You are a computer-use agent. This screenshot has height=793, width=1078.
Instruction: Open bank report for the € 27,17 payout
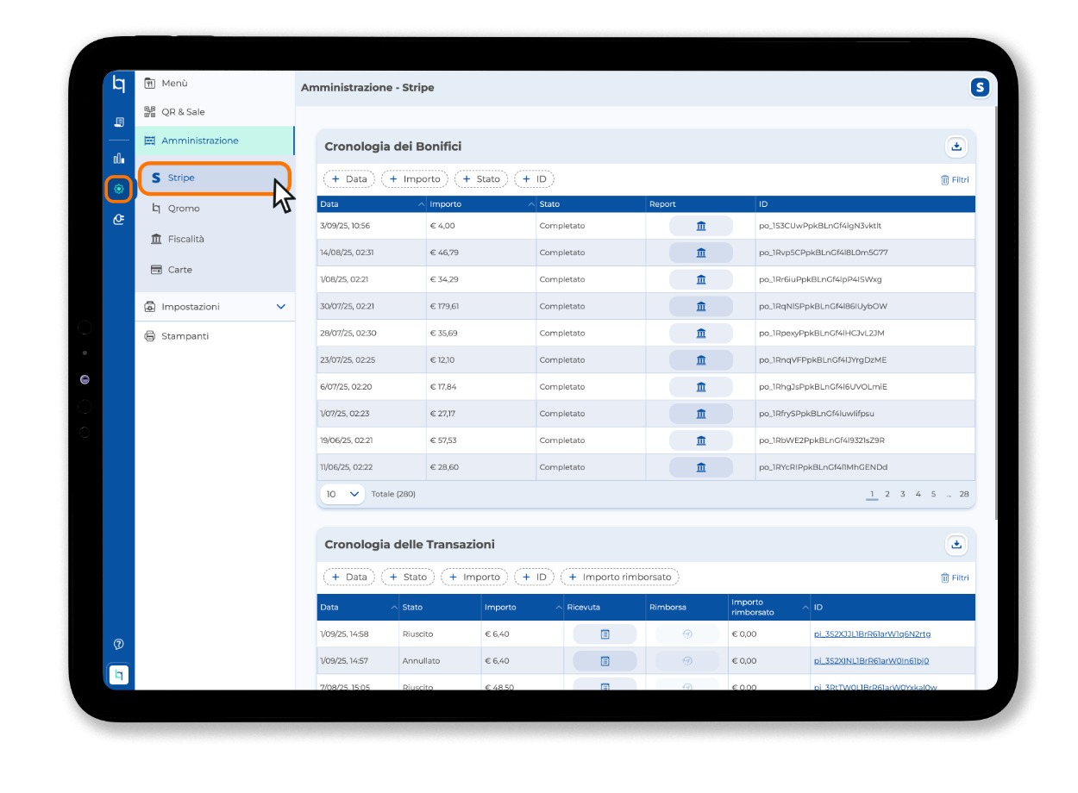coord(701,413)
